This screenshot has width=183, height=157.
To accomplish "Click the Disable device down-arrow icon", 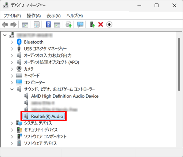I will (x=109, y=25).
